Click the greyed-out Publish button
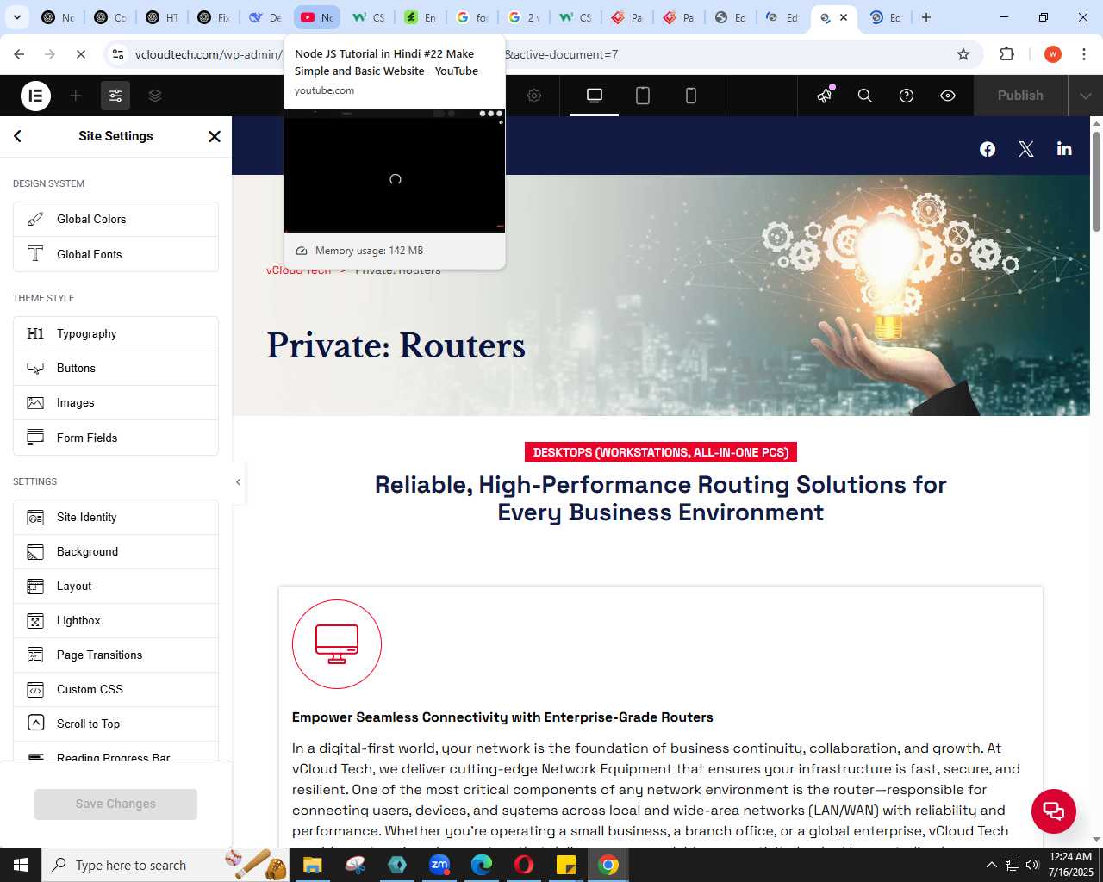The width and height of the screenshot is (1103, 882). tap(1020, 96)
